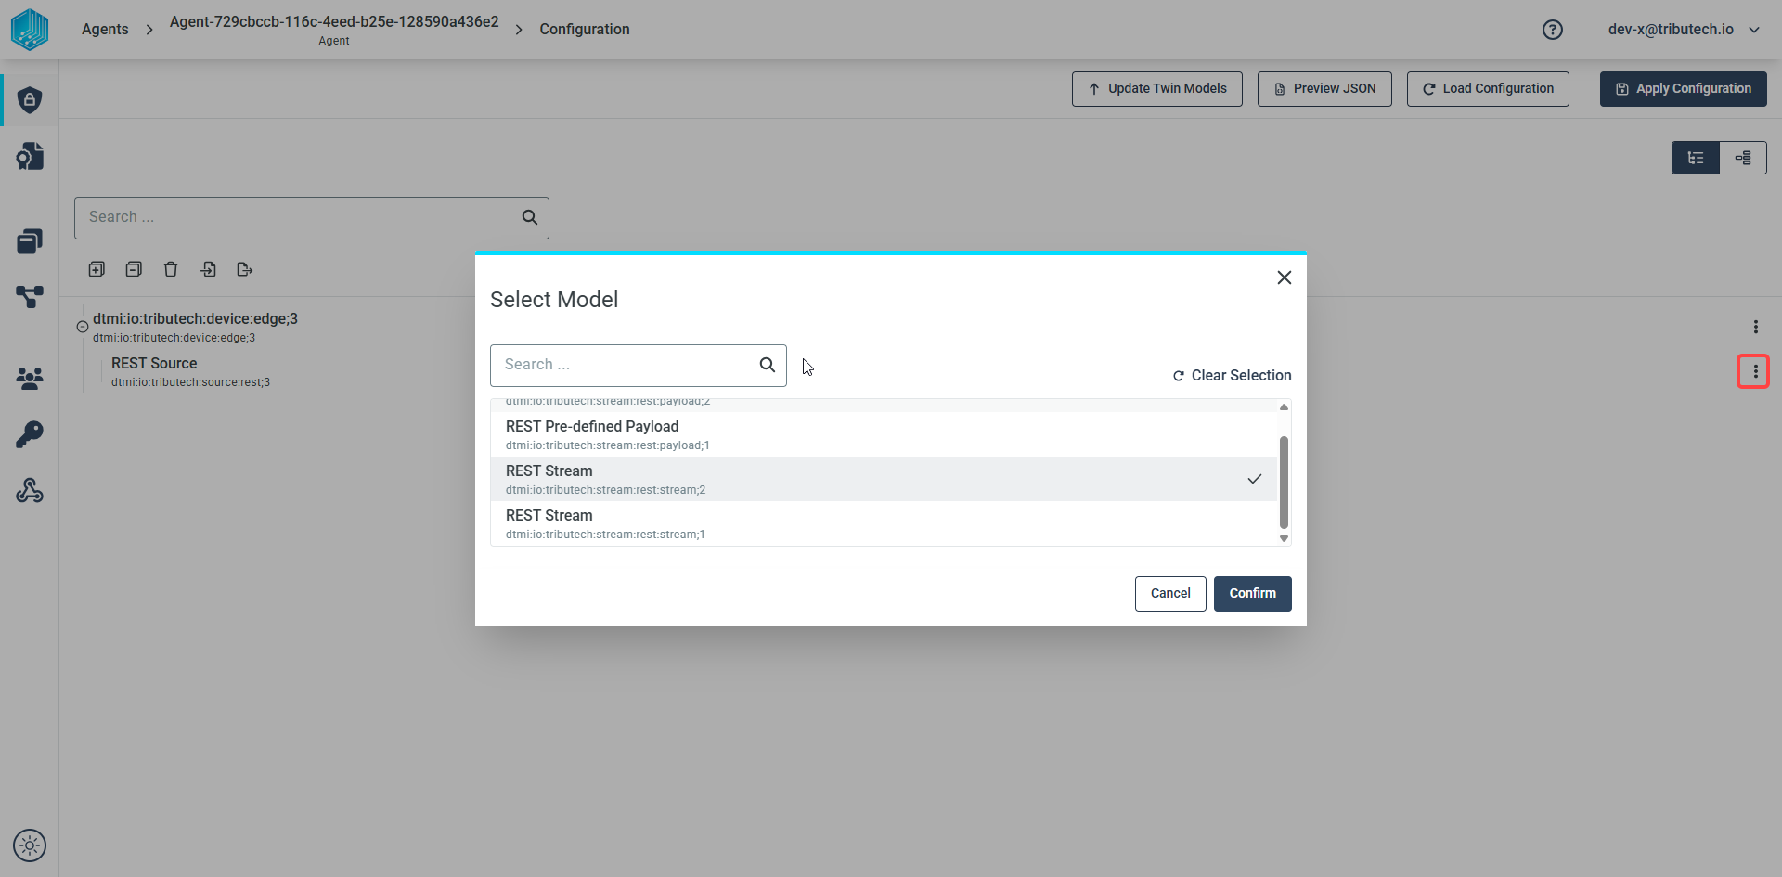The width and height of the screenshot is (1782, 877).
Task: Click the Select Model search field
Action: coord(639,366)
